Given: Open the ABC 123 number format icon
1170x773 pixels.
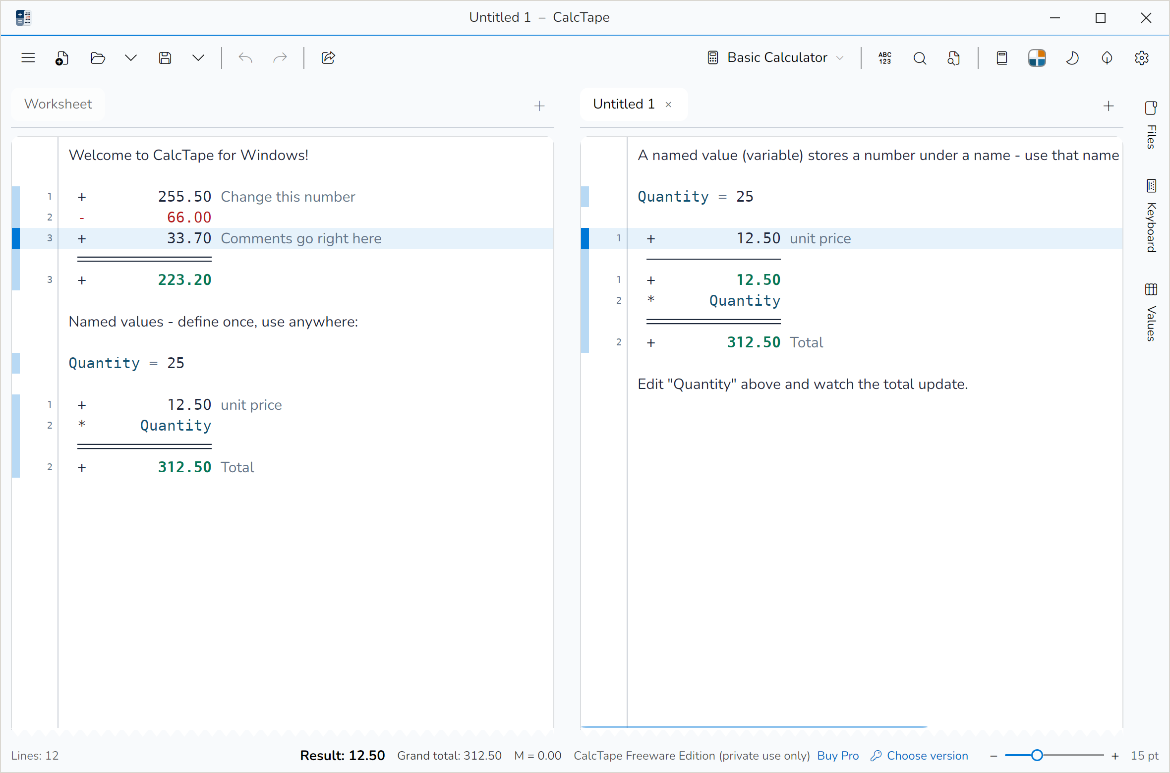Looking at the screenshot, I should [x=885, y=58].
